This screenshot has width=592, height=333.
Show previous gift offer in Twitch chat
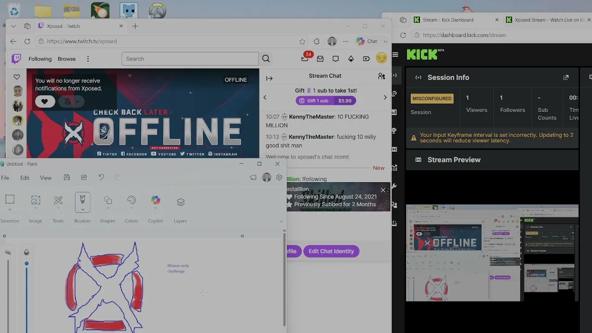(265, 97)
